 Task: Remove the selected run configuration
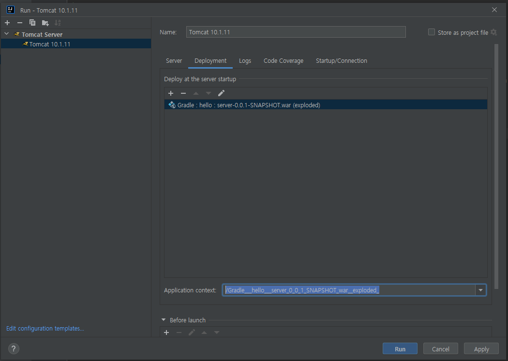pos(20,23)
